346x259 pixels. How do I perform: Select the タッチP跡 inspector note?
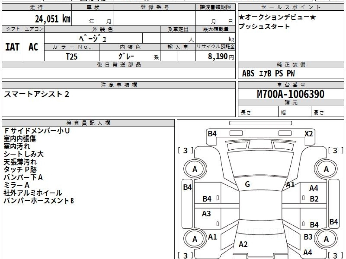click(20, 170)
